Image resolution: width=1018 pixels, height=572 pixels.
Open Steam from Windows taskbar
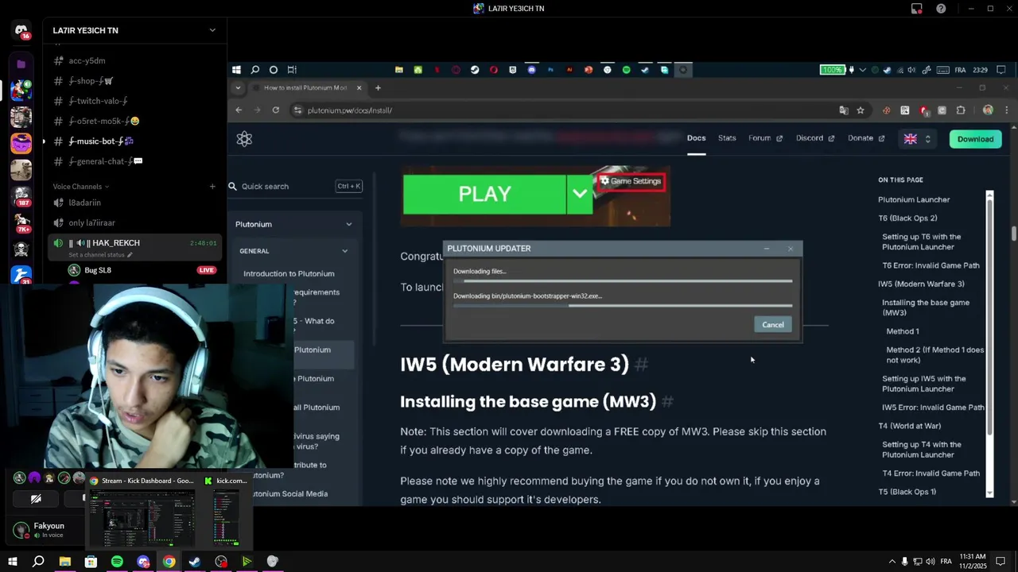click(x=195, y=562)
